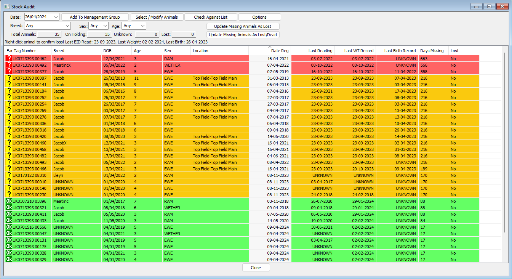The width and height of the screenshot is (512, 279).
Task: Click Add To Management Group button
Action: pyautogui.click(x=95, y=17)
